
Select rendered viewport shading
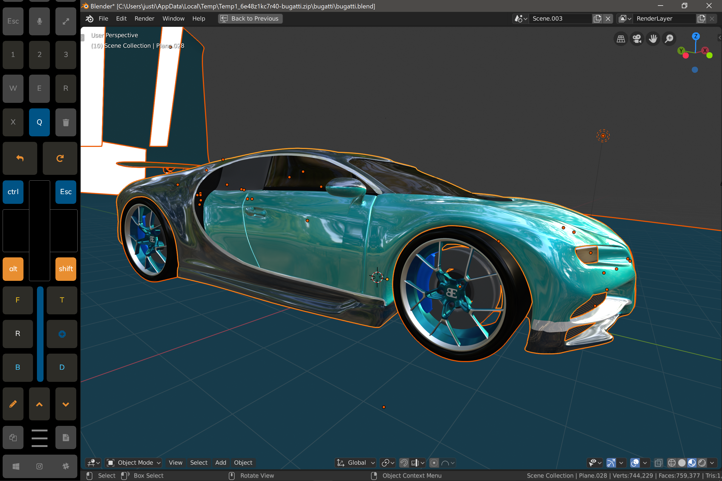point(702,463)
